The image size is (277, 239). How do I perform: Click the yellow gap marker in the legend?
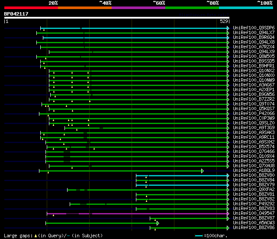35,236
